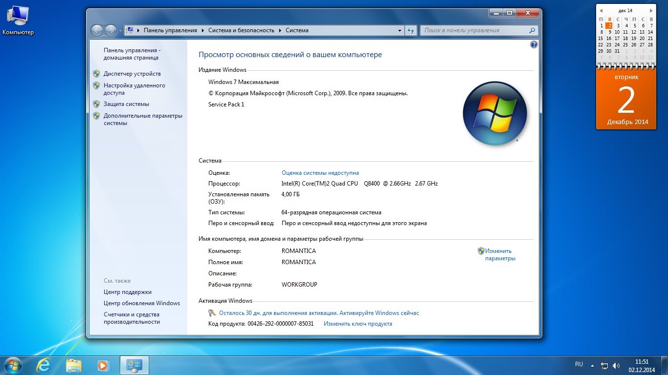
Task: Click the search magnifier icon
Action: click(x=533, y=30)
